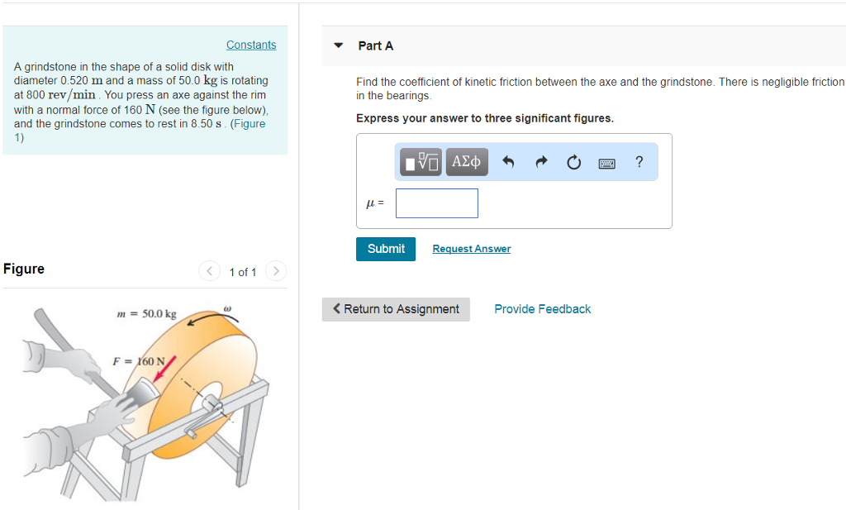The height and width of the screenshot is (510, 846).
Task: Click inside the μ answer input box
Action: 436,203
